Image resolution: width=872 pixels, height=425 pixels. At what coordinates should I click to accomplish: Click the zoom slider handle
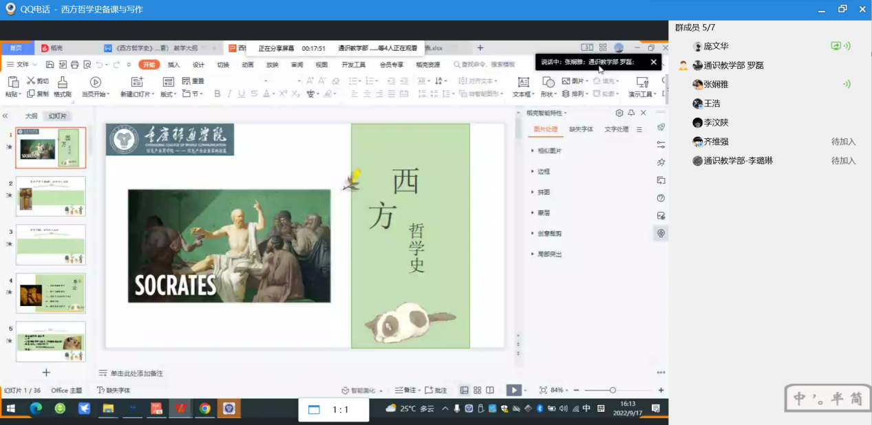[x=613, y=390]
